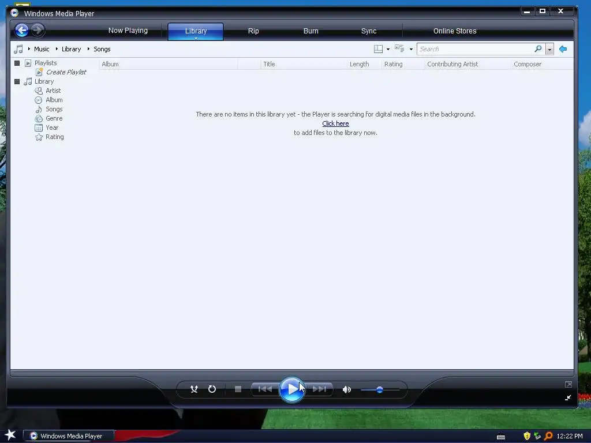Open the security shield tray icon
This screenshot has height=443, width=591.
[x=527, y=436]
